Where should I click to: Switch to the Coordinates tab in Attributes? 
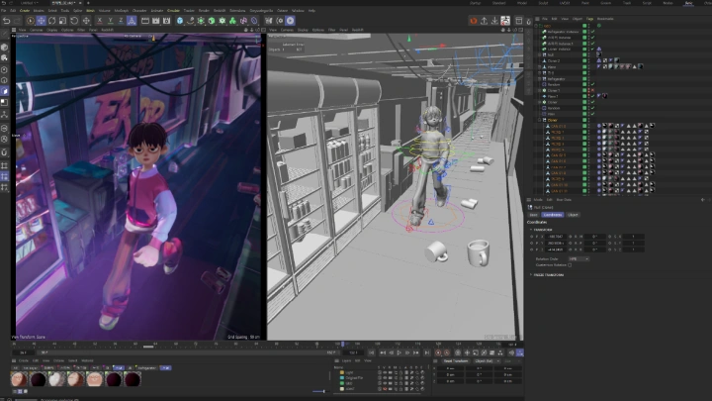(552, 214)
